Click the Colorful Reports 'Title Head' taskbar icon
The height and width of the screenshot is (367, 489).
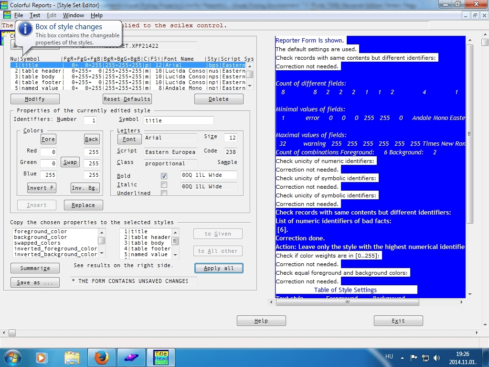point(161,357)
